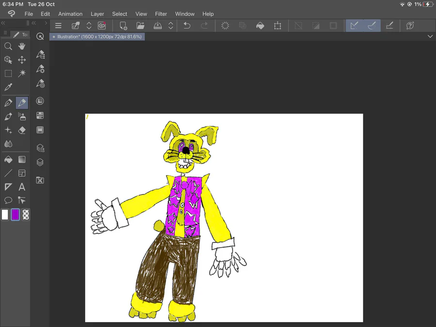Select the Figure line tool
This screenshot has height=327, width=436.
coord(8,173)
